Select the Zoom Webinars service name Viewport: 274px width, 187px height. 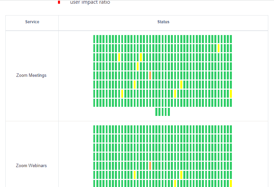(x=31, y=165)
